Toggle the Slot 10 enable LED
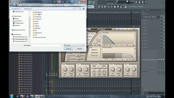Screen dimensions: 174x98 [164, 47]
